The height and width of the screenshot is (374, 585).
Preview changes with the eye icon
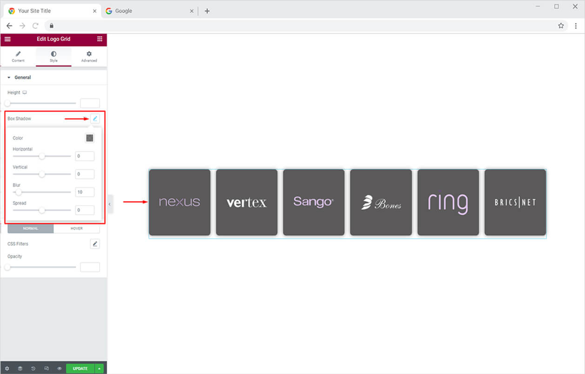pyautogui.click(x=60, y=368)
